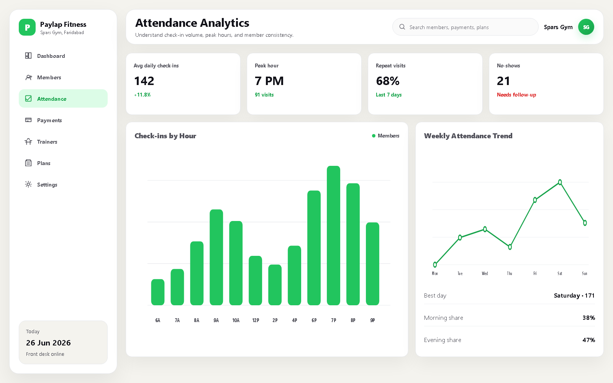
Task: Click the Saturday · 171 value
Action: tap(574, 295)
